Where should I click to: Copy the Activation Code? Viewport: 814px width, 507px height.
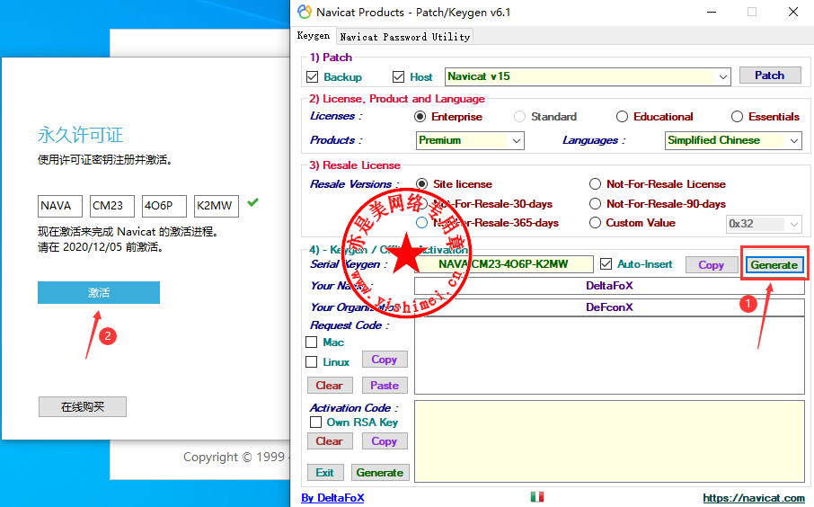coord(385,441)
